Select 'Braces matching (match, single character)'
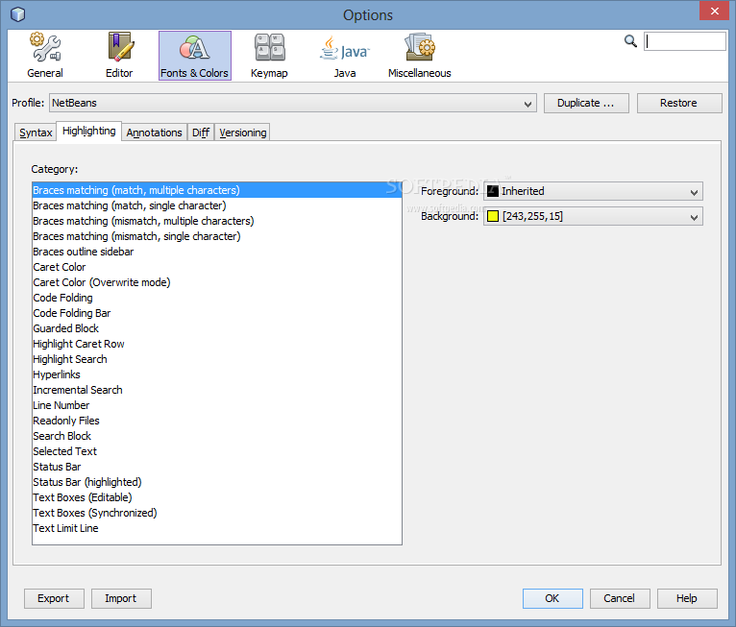The width and height of the screenshot is (736, 627). pos(217,205)
